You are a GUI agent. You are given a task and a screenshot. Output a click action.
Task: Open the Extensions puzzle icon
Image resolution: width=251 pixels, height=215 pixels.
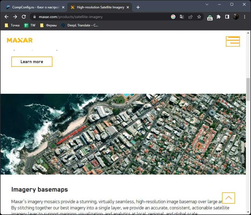[x=219, y=17]
